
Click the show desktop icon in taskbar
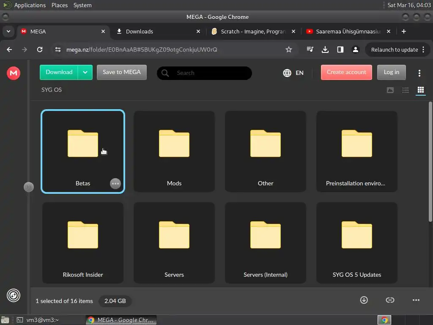pyautogui.click(x=5, y=320)
